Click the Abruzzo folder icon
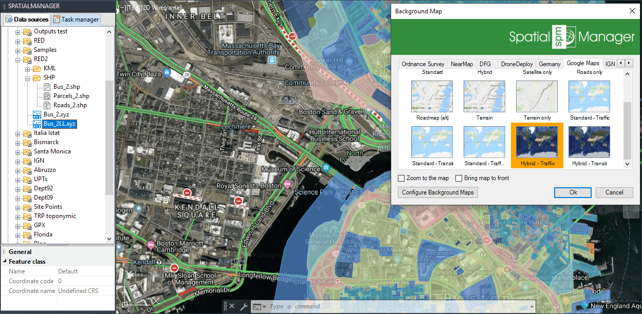This screenshot has width=642, height=314. point(27,170)
